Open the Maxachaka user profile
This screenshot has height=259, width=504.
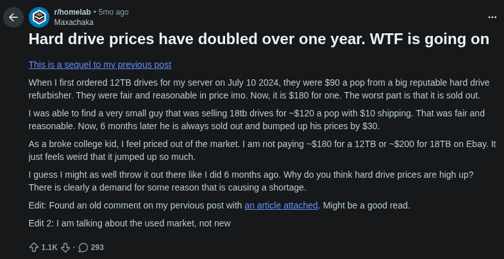(72, 22)
